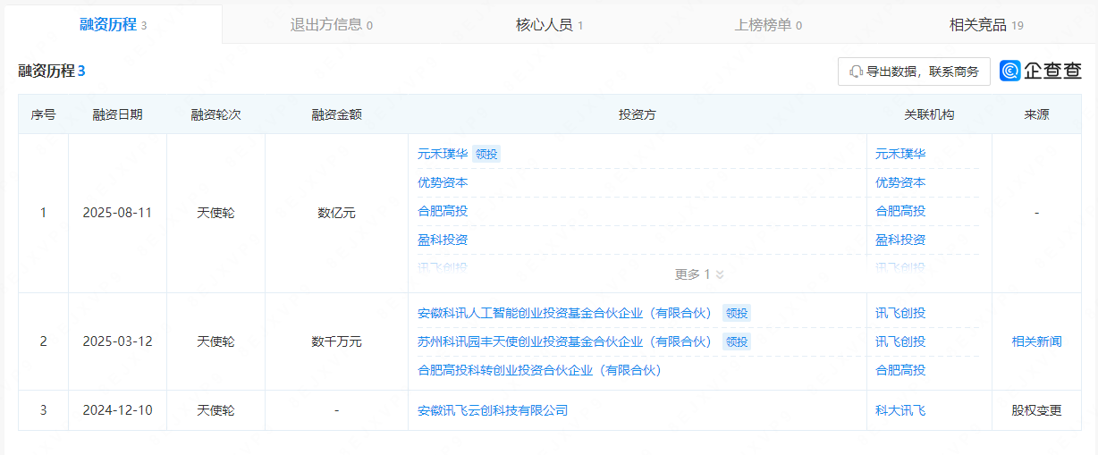Open investor link 合肥高投 in 投资方 column, row 1
Viewport: 1098px width, 455px height.
tap(443, 211)
